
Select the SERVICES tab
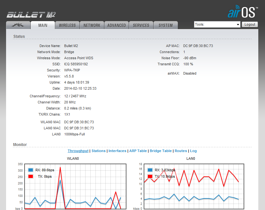(x=141, y=25)
